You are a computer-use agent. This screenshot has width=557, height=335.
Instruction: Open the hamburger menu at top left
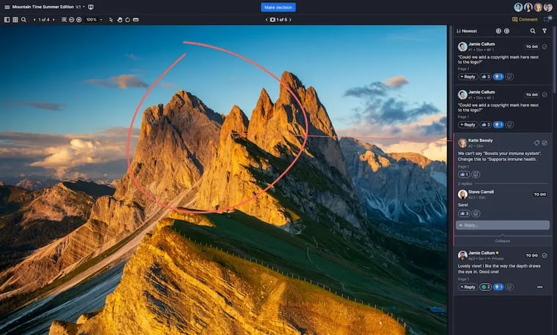(6, 7)
